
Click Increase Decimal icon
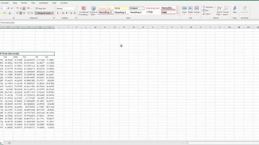pos(71,13)
